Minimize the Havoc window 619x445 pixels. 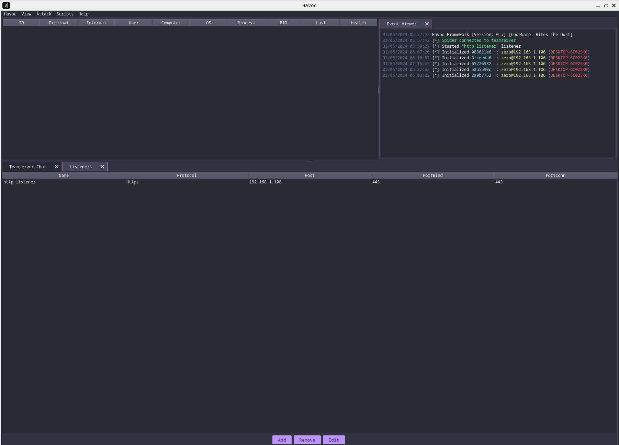598,6
